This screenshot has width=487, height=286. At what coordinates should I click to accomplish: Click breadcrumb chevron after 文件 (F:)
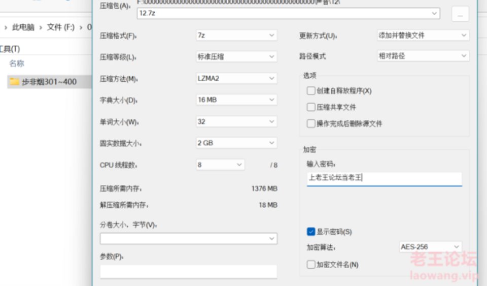click(x=81, y=27)
